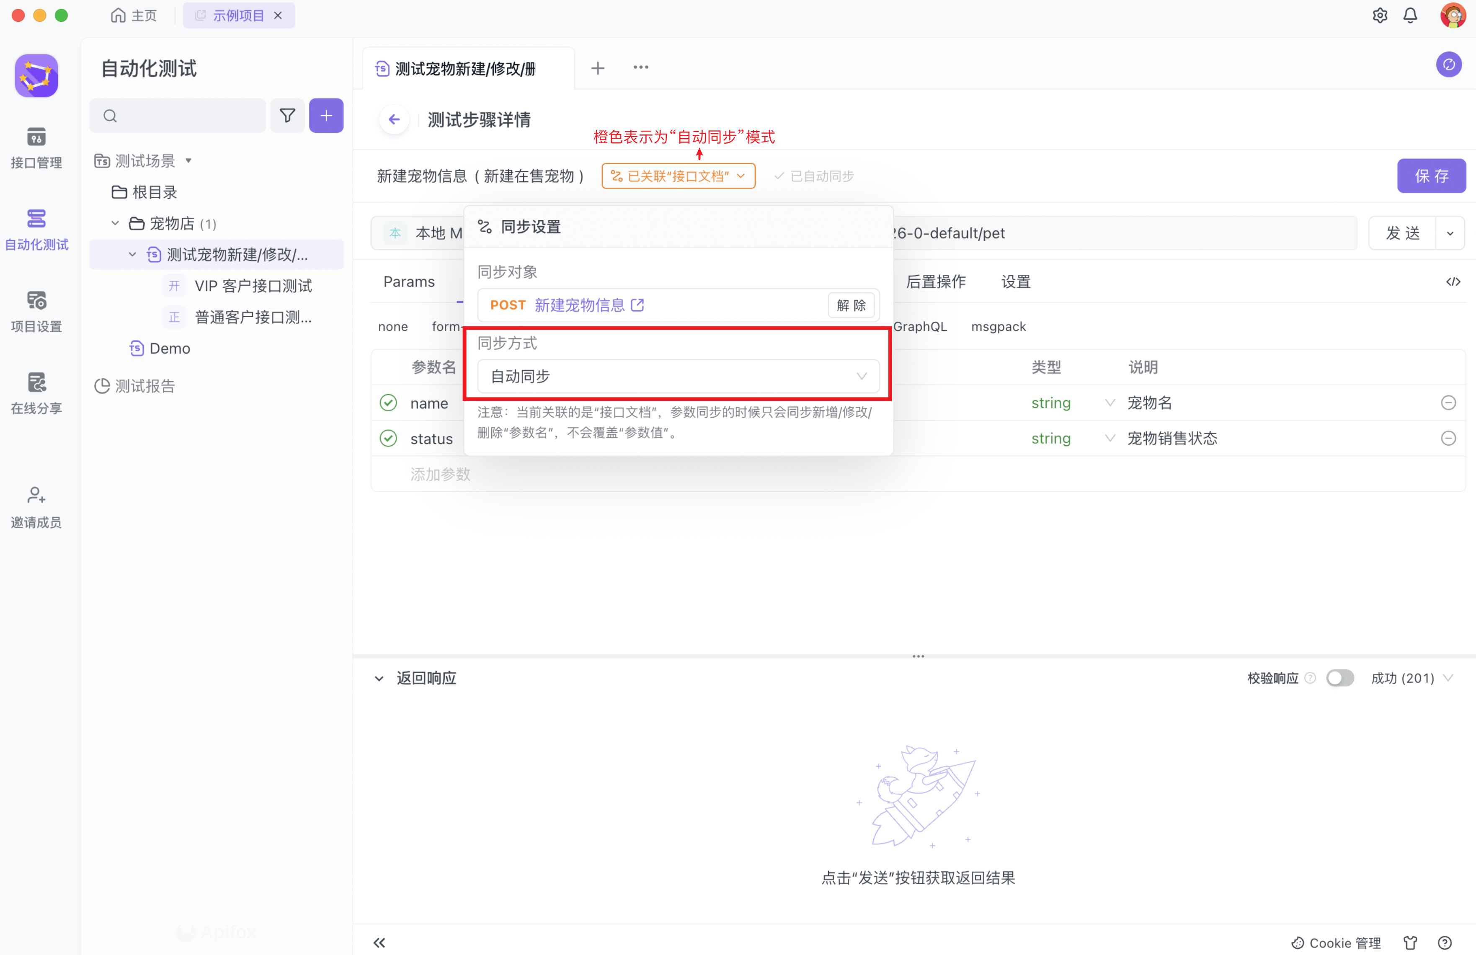
Task: Open the 自动同步 sync mode dropdown
Action: click(678, 377)
